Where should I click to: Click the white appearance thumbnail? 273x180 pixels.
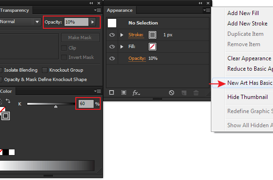tap(112, 23)
